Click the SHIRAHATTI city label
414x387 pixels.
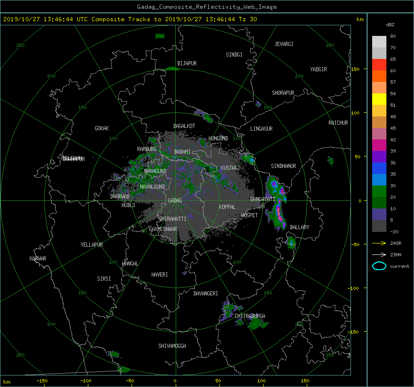coord(172,219)
